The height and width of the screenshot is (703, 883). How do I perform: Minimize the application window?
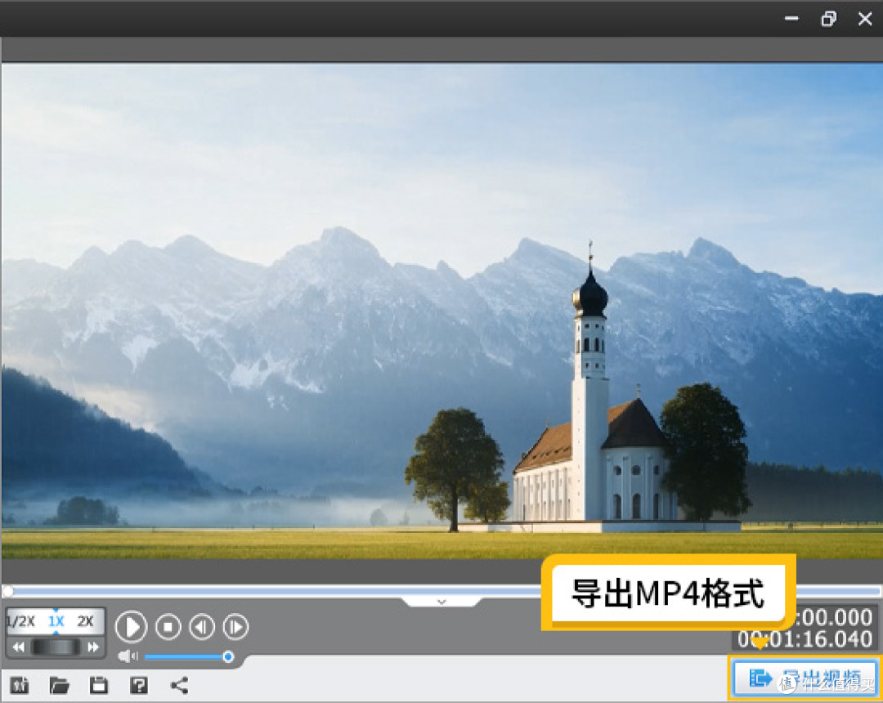click(791, 19)
